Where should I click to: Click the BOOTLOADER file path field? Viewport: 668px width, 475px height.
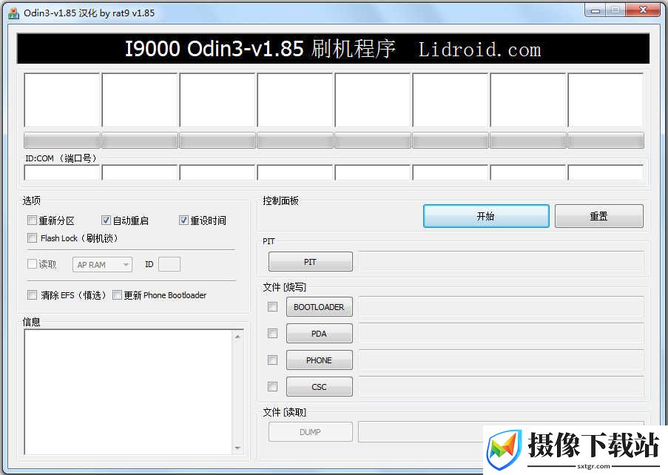(501, 307)
